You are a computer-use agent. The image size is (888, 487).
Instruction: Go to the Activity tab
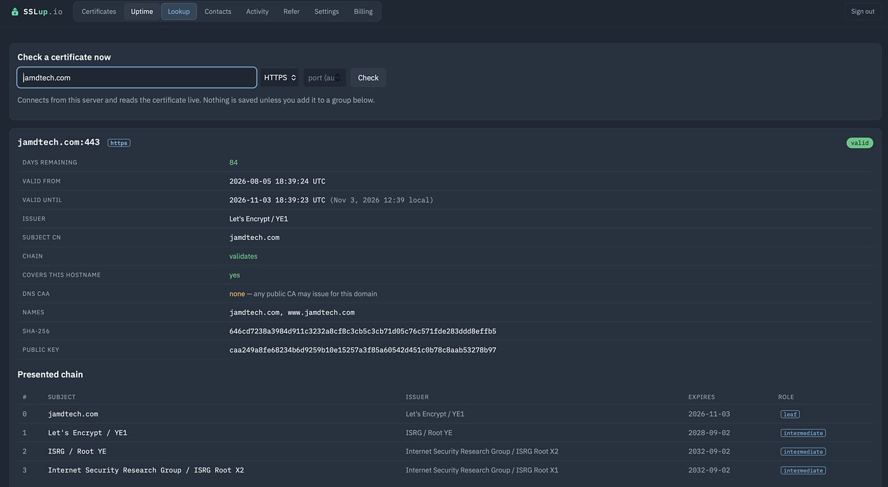(x=257, y=11)
